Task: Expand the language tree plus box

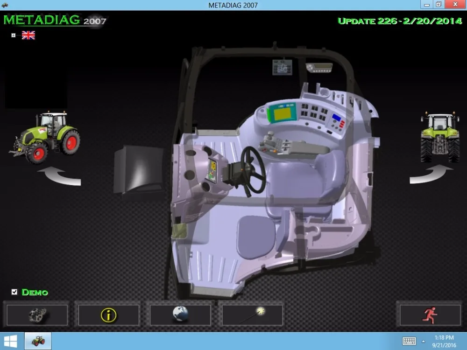Action: (14, 35)
